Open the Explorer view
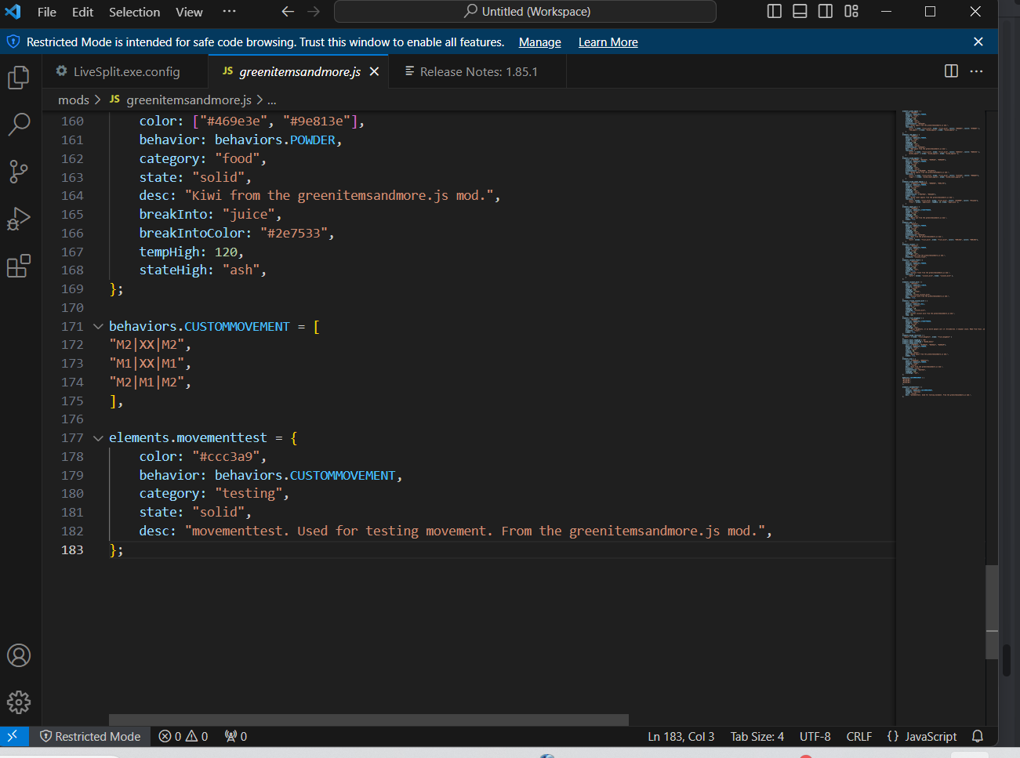 19,77
